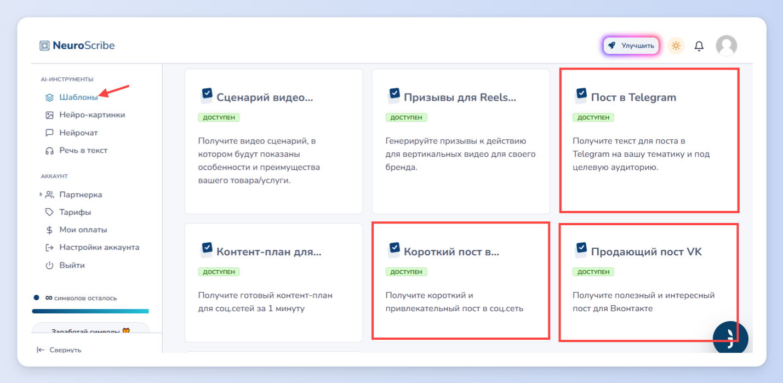
Task: Click ДОСТУПЕН badge on Продающий пост VK
Action: click(593, 272)
